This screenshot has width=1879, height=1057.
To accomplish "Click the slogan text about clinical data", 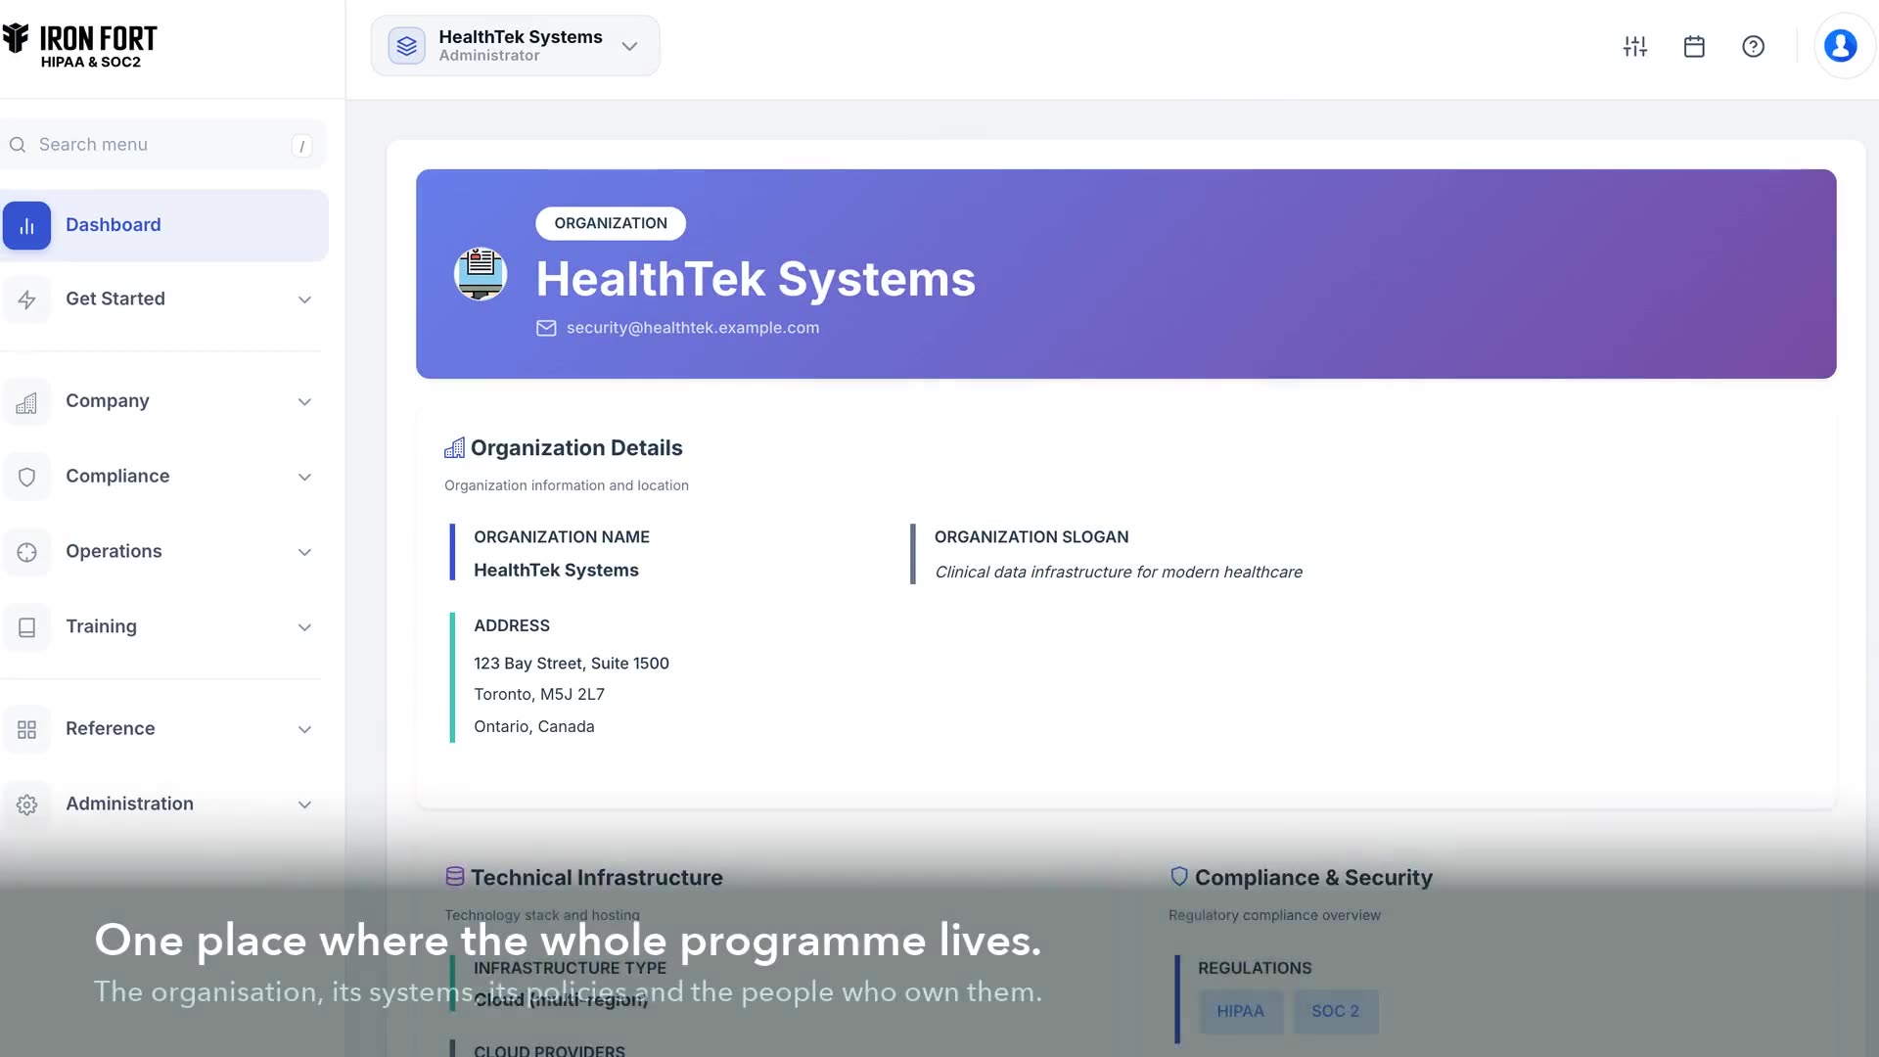I will click(1119, 573).
